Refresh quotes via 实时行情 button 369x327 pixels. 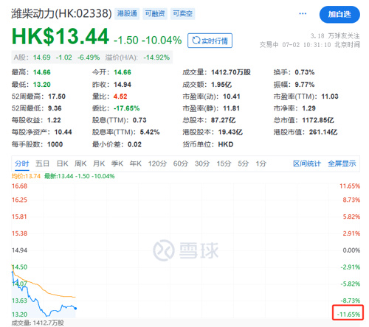(x=210, y=41)
